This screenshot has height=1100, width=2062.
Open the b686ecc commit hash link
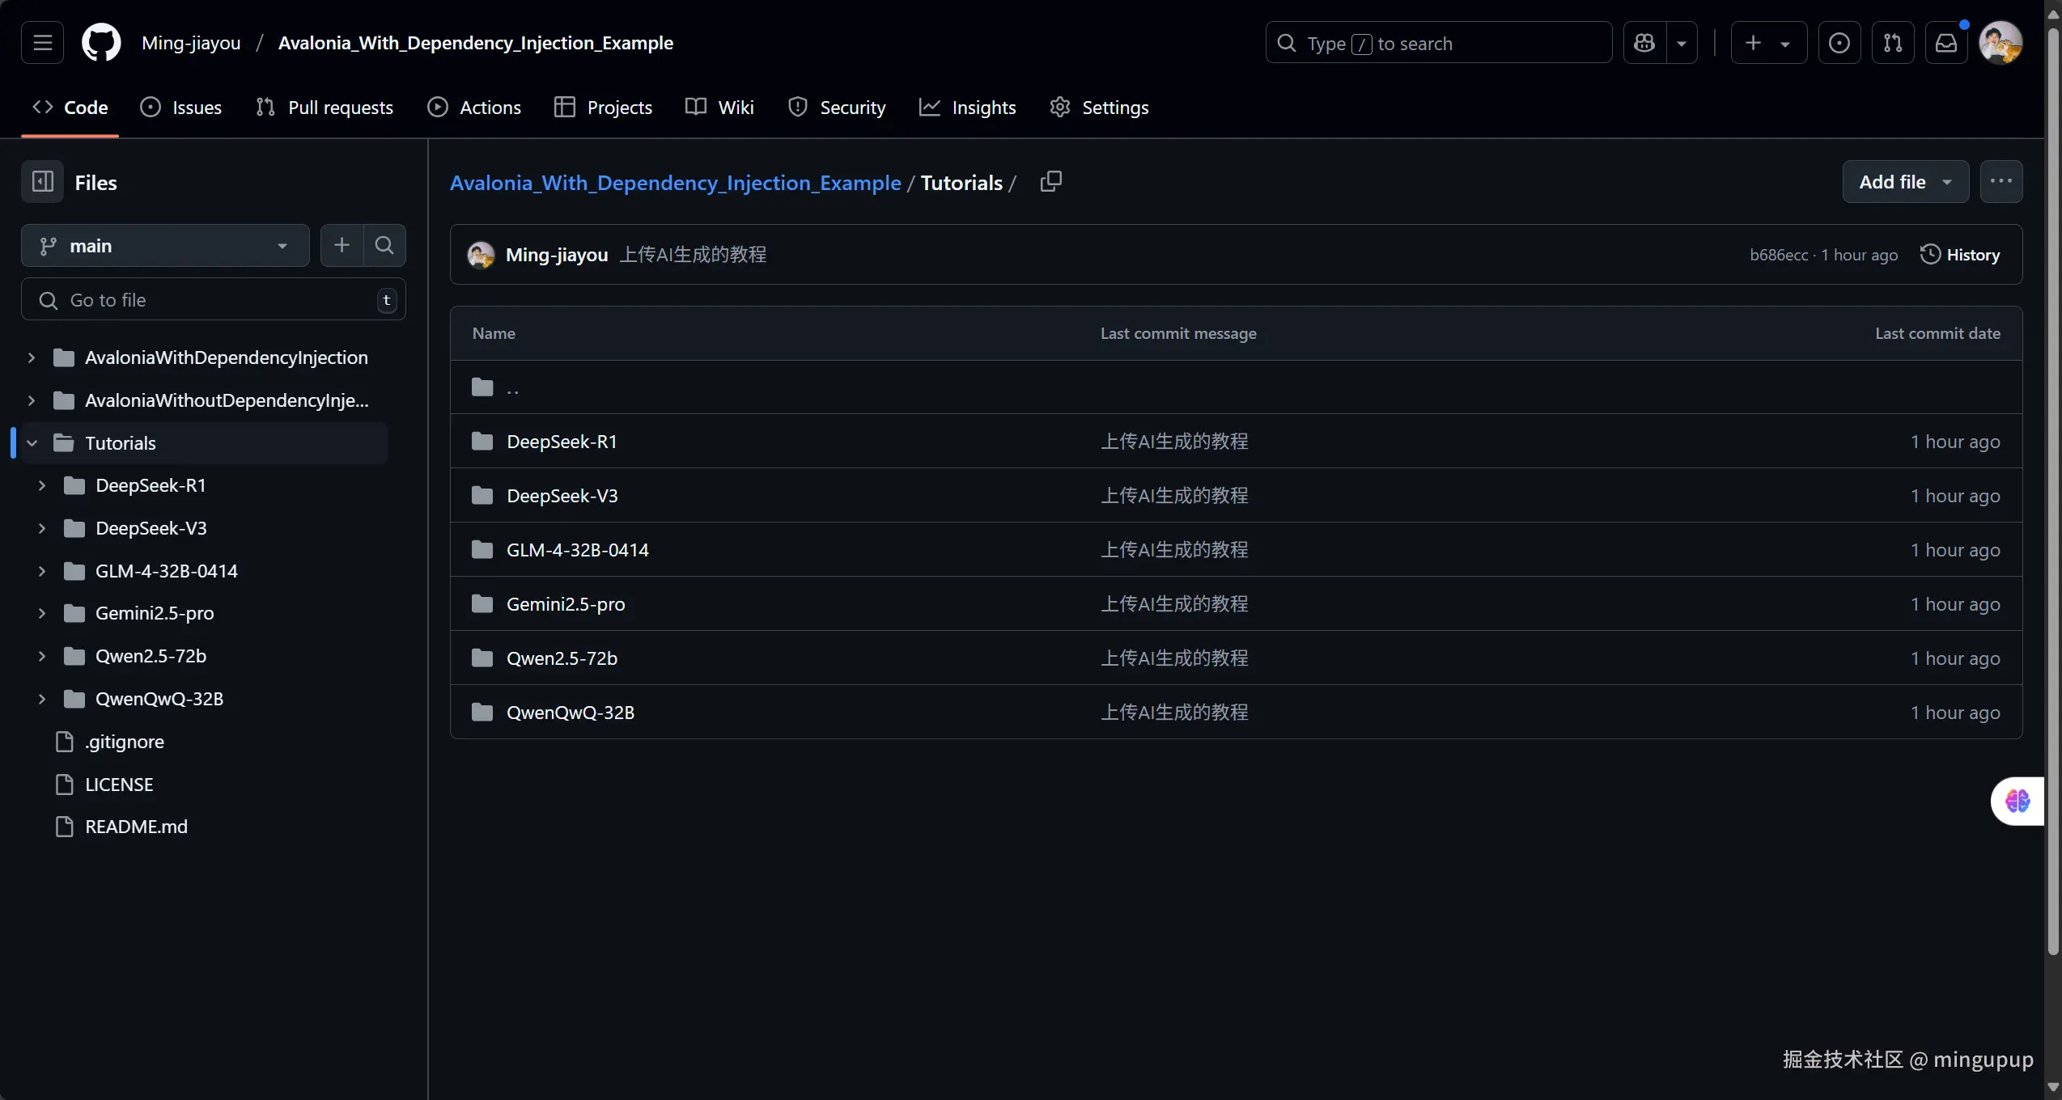click(x=1779, y=254)
